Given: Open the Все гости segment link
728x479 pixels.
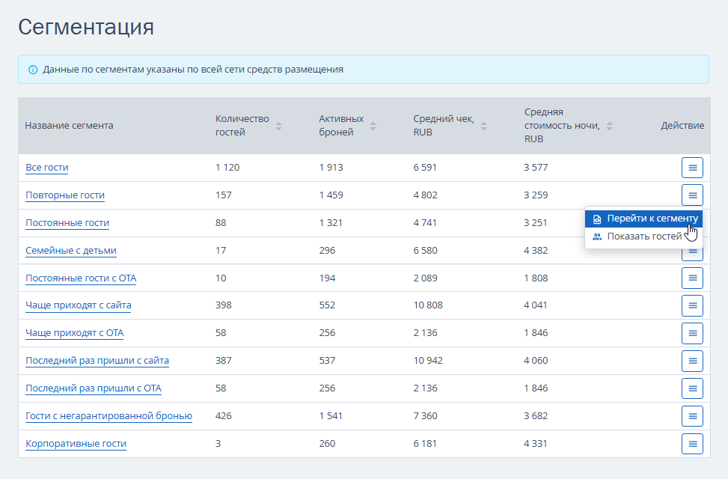Looking at the screenshot, I should coord(47,168).
